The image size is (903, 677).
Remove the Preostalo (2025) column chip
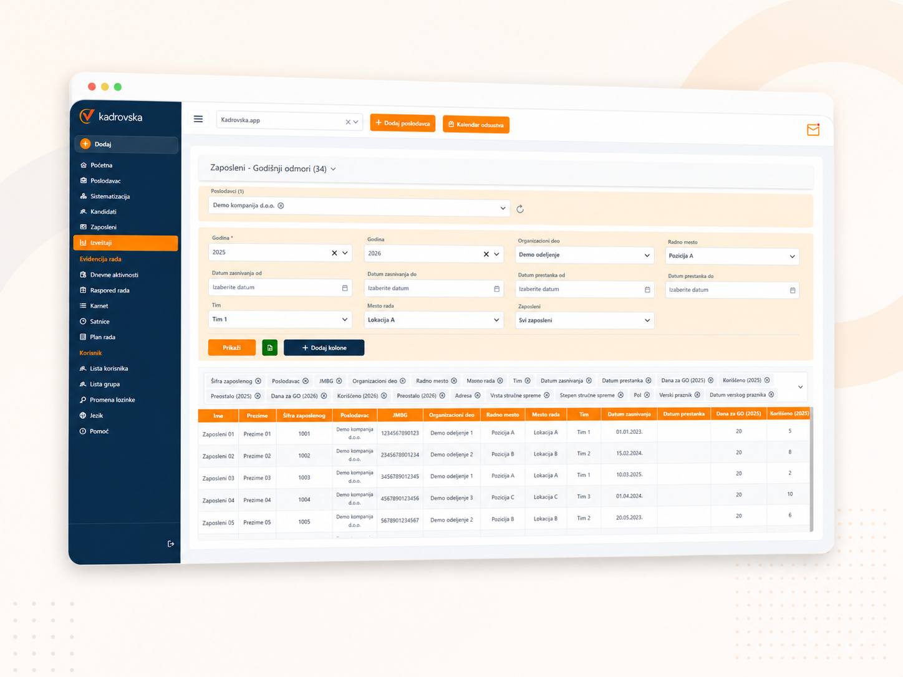tap(258, 396)
